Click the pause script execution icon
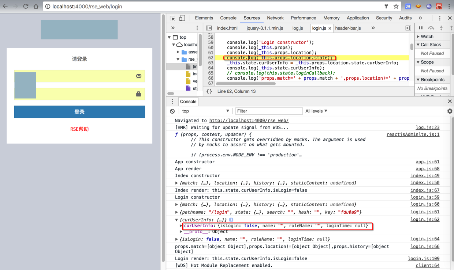The height and width of the screenshot is (270, 454). [x=421, y=28]
